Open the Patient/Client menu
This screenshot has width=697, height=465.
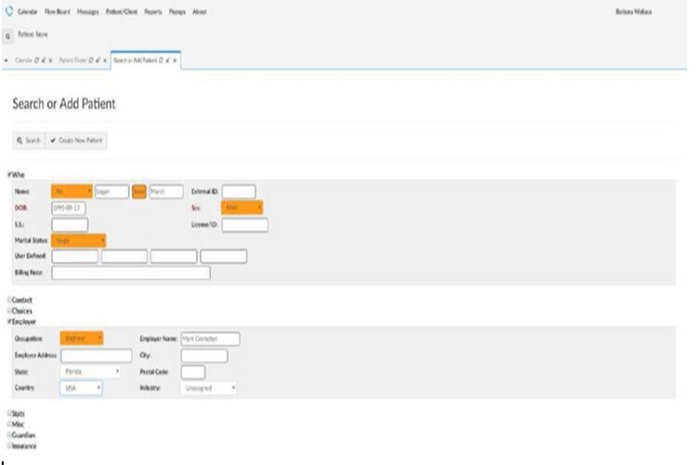point(120,12)
